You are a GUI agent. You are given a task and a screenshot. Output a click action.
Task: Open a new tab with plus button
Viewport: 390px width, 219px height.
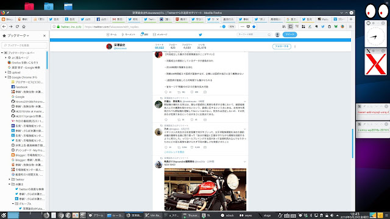pos(351,19)
